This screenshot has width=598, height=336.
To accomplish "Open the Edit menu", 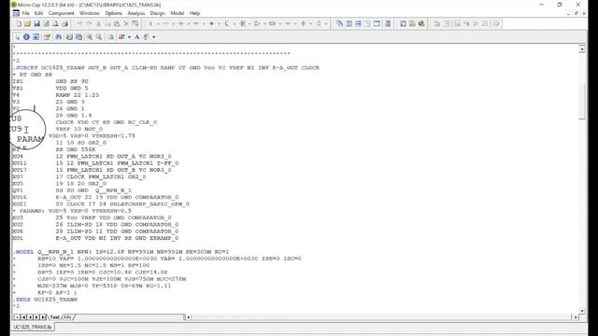I will click(39, 13).
